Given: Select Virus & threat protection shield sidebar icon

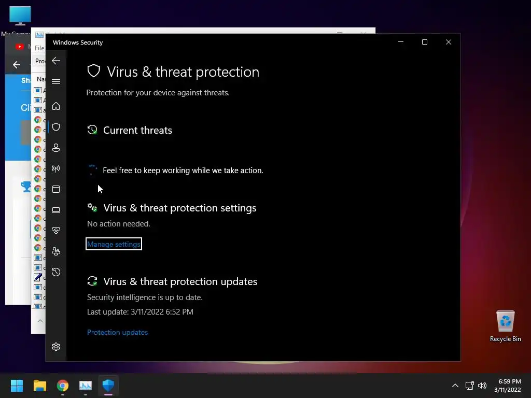Looking at the screenshot, I should click(56, 127).
